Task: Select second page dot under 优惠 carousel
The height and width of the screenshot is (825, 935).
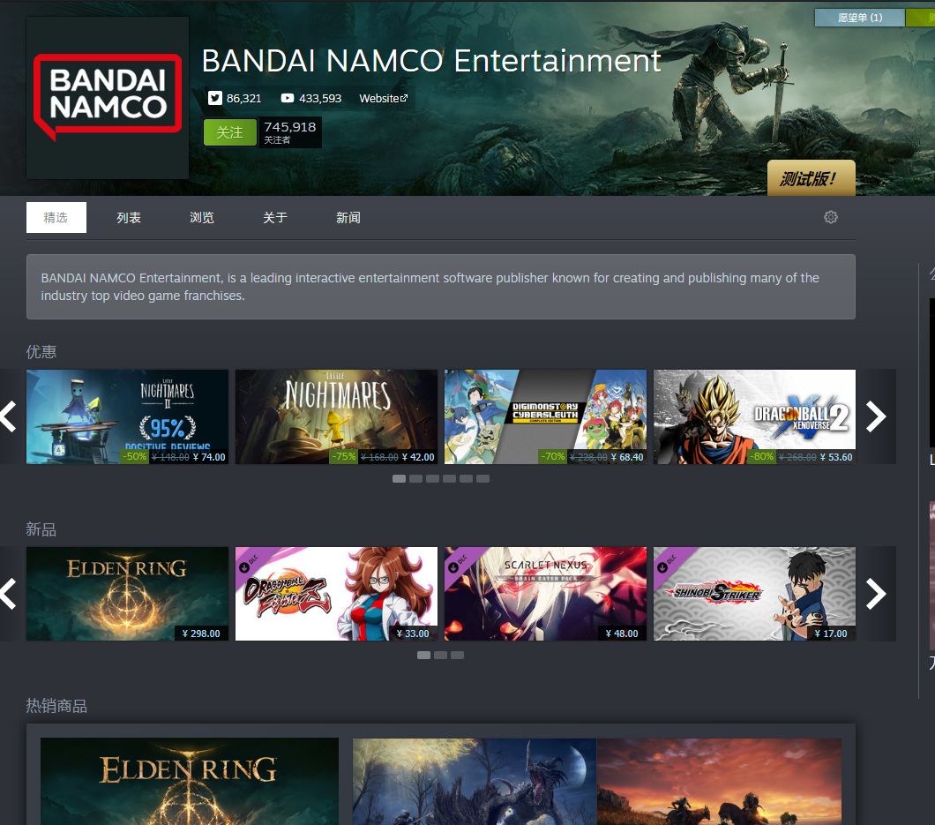Action: click(x=415, y=478)
